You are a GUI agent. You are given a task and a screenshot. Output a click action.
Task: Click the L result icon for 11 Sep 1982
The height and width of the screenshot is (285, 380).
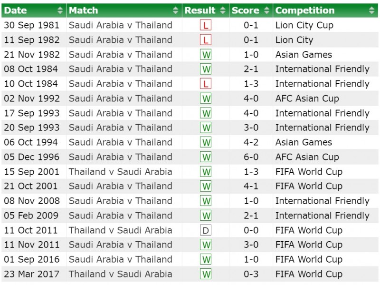pos(206,40)
